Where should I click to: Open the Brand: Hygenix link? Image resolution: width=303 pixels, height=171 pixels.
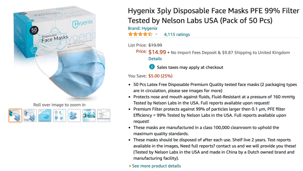143,28
